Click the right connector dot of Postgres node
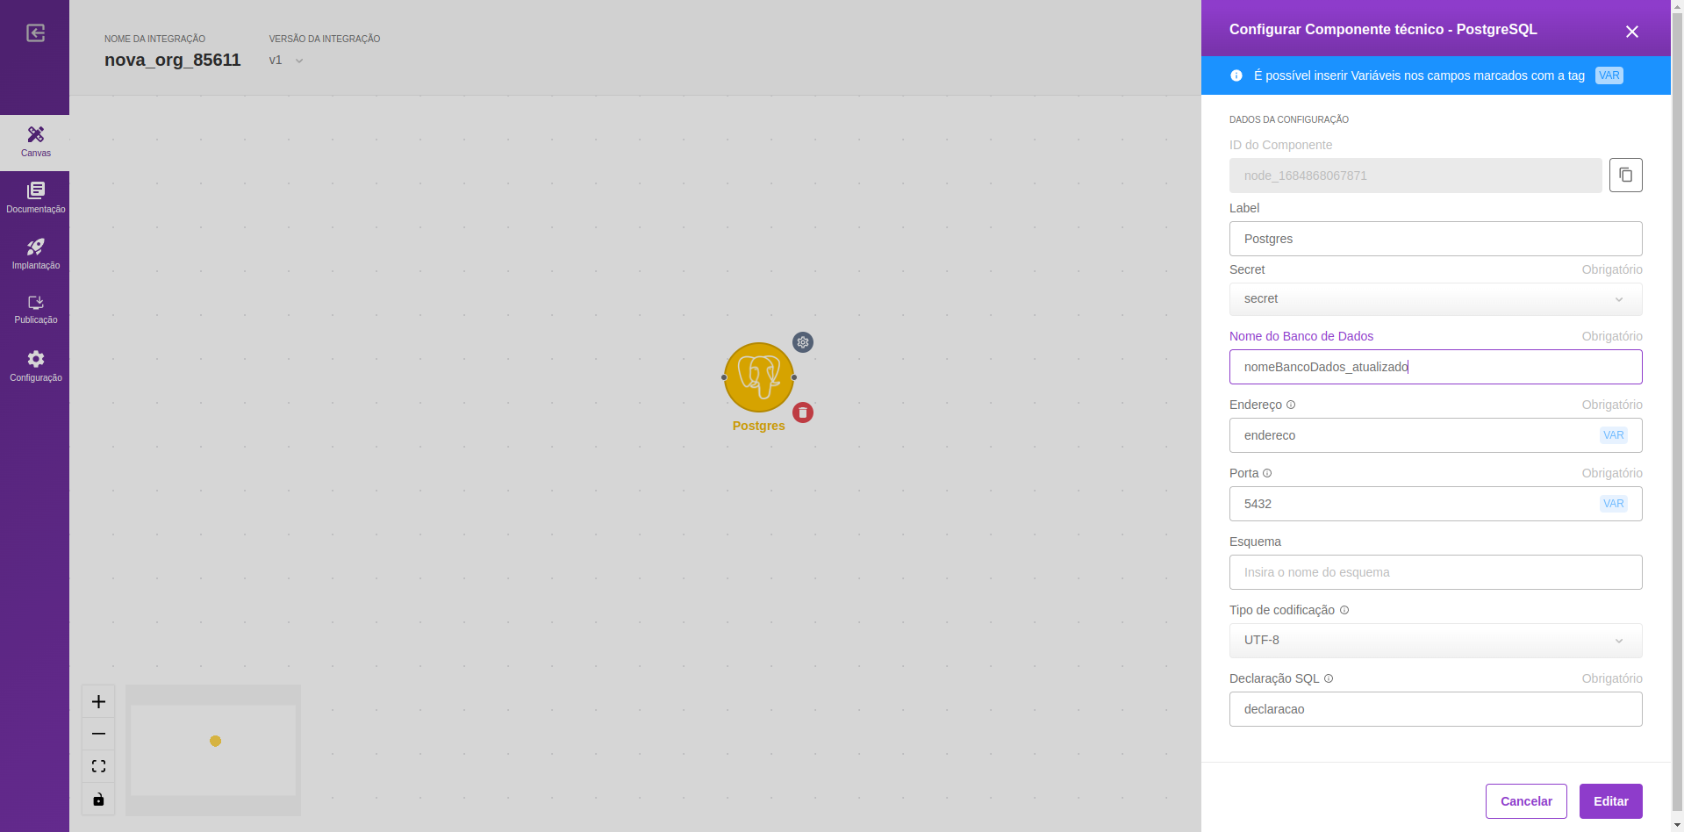 pyautogui.click(x=794, y=377)
